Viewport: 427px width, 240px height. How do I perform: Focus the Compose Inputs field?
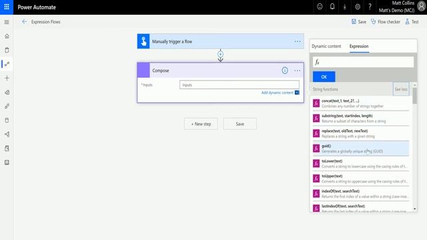[x=240, y=85]
